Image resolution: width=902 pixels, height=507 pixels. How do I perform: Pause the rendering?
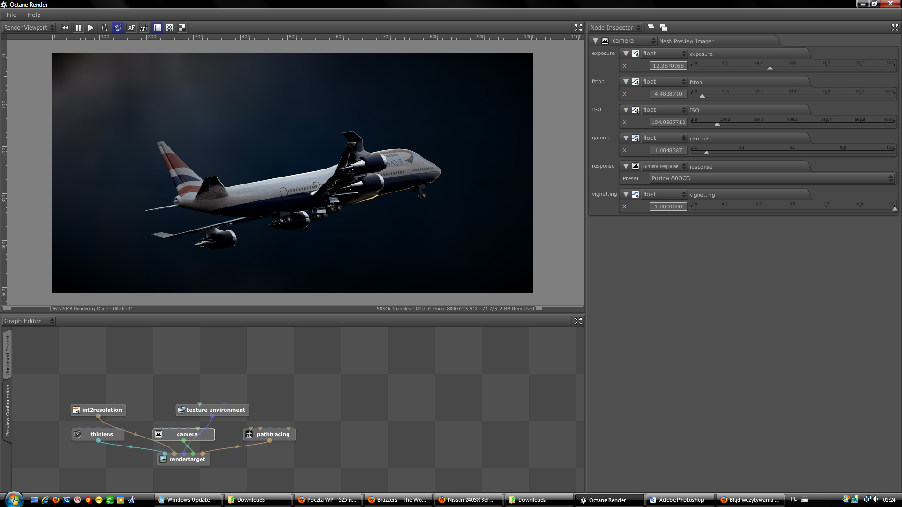78,28
